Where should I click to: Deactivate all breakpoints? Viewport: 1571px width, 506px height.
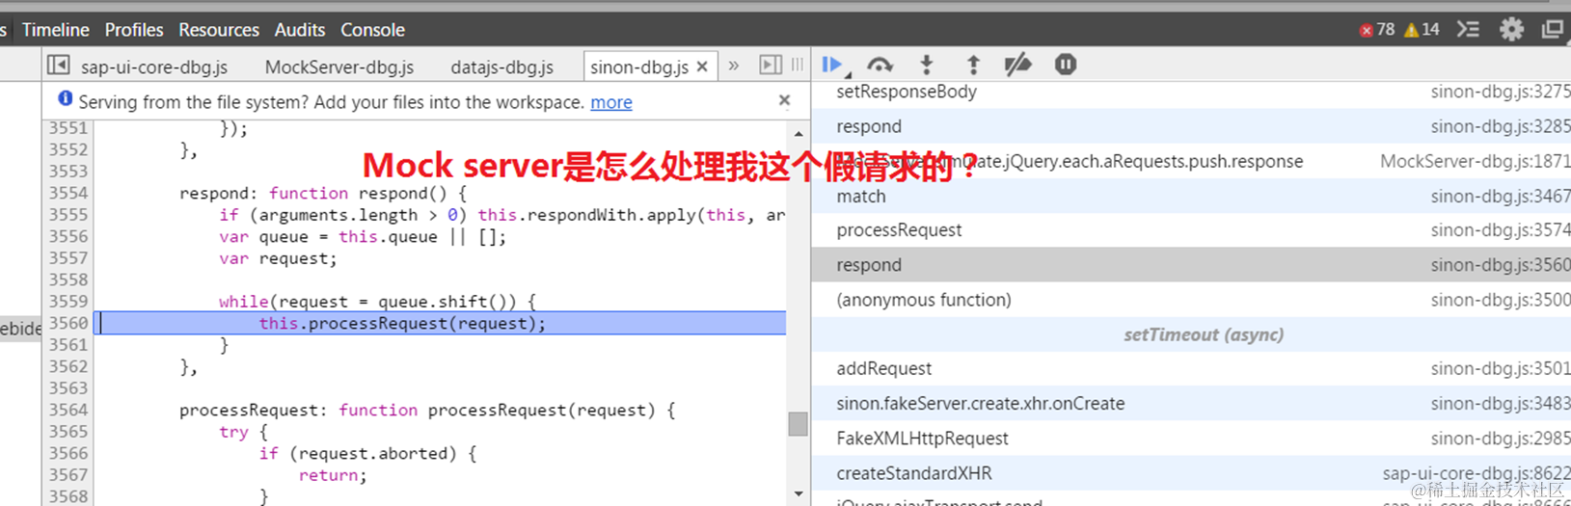(1017, 65)
